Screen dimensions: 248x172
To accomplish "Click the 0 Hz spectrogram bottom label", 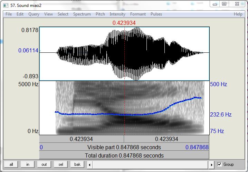I will point(33,131).
